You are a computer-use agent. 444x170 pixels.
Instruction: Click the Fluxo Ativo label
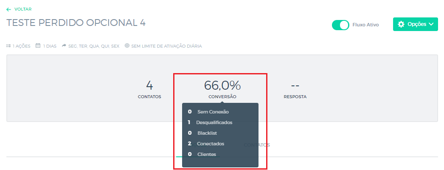(x=365, y=25)
